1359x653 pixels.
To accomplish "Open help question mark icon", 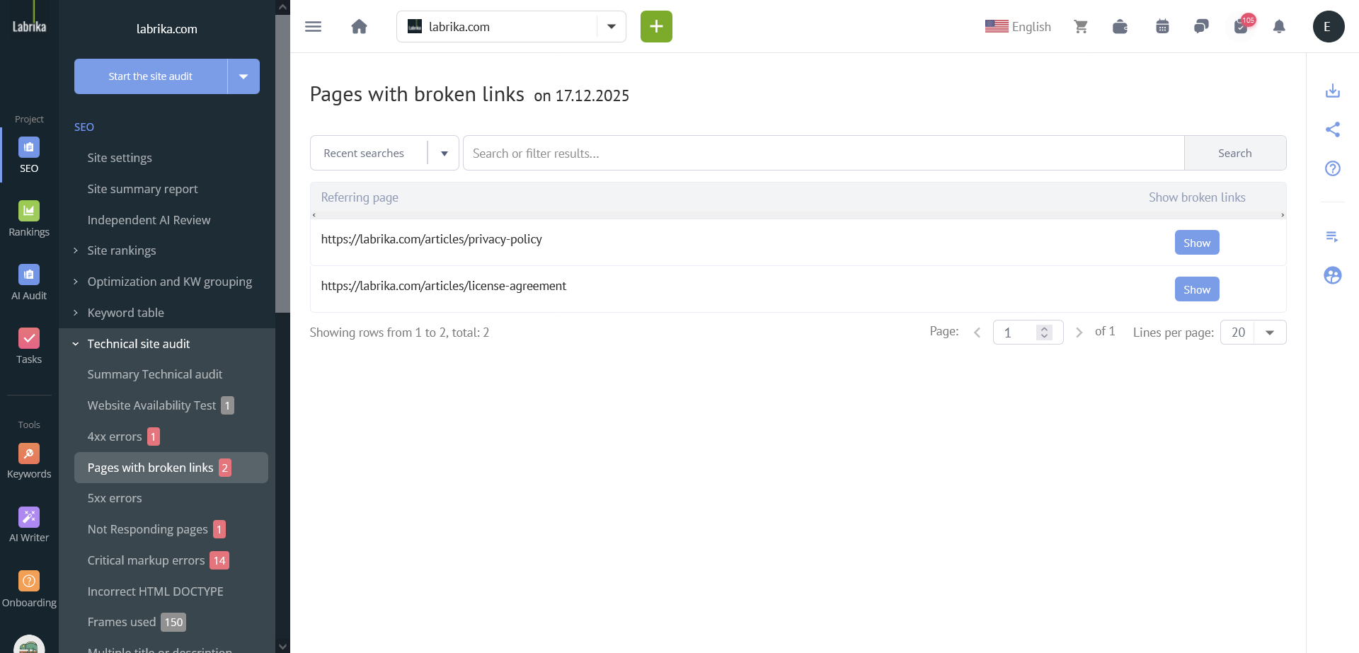I will tap(1333, 168).
